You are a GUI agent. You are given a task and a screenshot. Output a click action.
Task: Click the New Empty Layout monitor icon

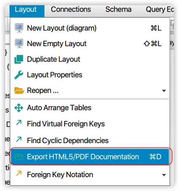tap(19, 44)
